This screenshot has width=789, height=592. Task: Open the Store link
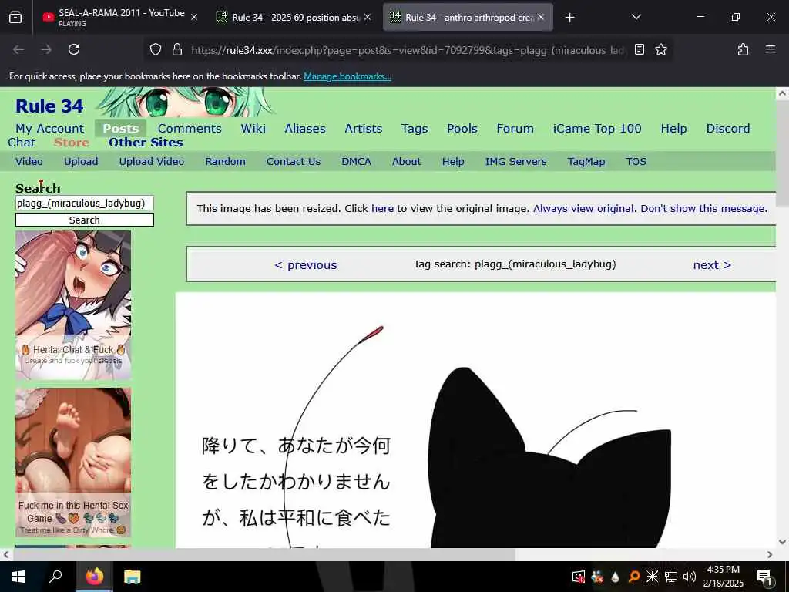click(72, 143)
